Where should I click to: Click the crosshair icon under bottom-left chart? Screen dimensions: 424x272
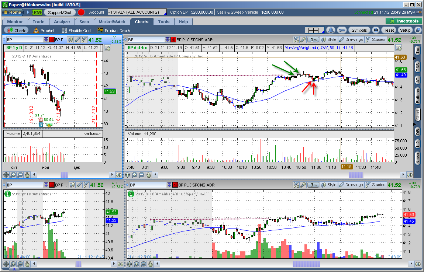6,264
